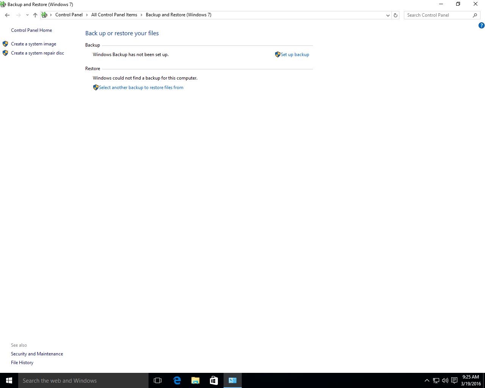Open All Control Panel Items breadcrumb
Viewport: 485px width, 388px height.
114,15
